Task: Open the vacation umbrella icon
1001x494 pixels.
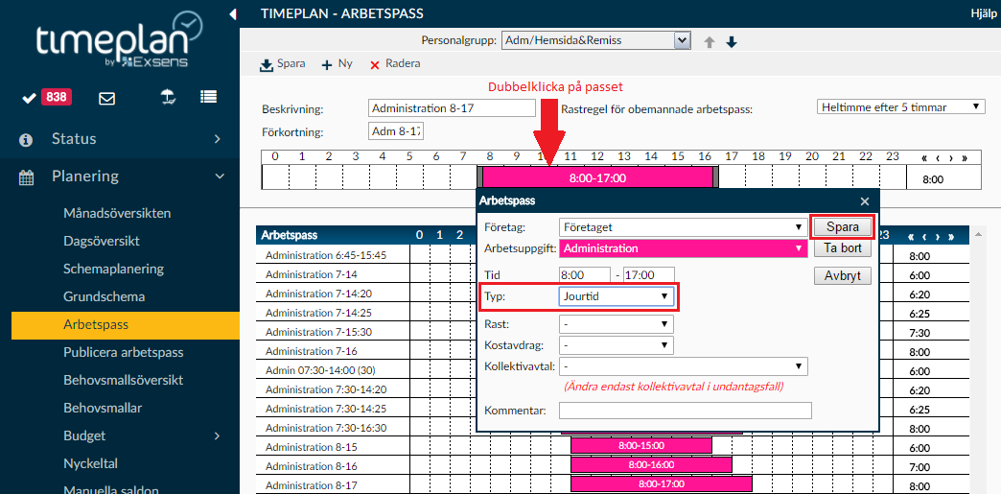Action: 168,97
